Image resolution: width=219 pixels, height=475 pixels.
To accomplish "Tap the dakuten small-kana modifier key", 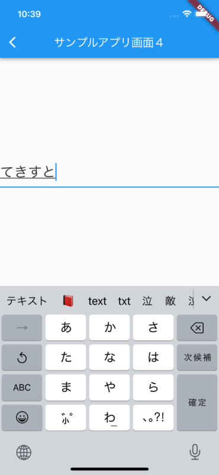I will pos(66,418).
